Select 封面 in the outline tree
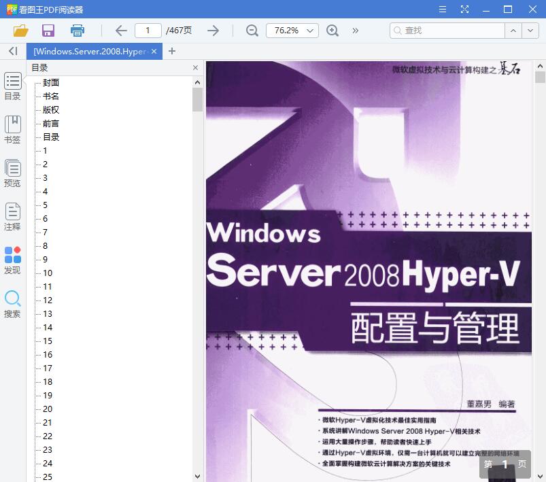 pos(51,82)
